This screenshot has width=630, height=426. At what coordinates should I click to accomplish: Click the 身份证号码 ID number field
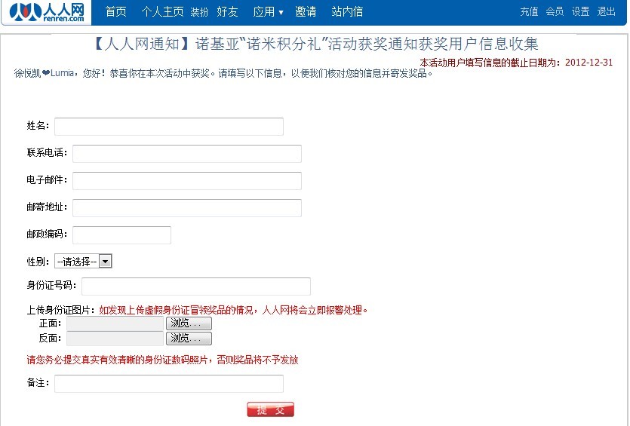point(196,287)
